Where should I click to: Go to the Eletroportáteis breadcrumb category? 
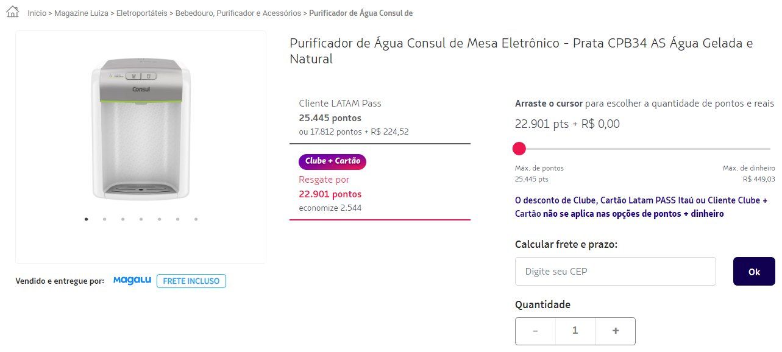point(141,13)
